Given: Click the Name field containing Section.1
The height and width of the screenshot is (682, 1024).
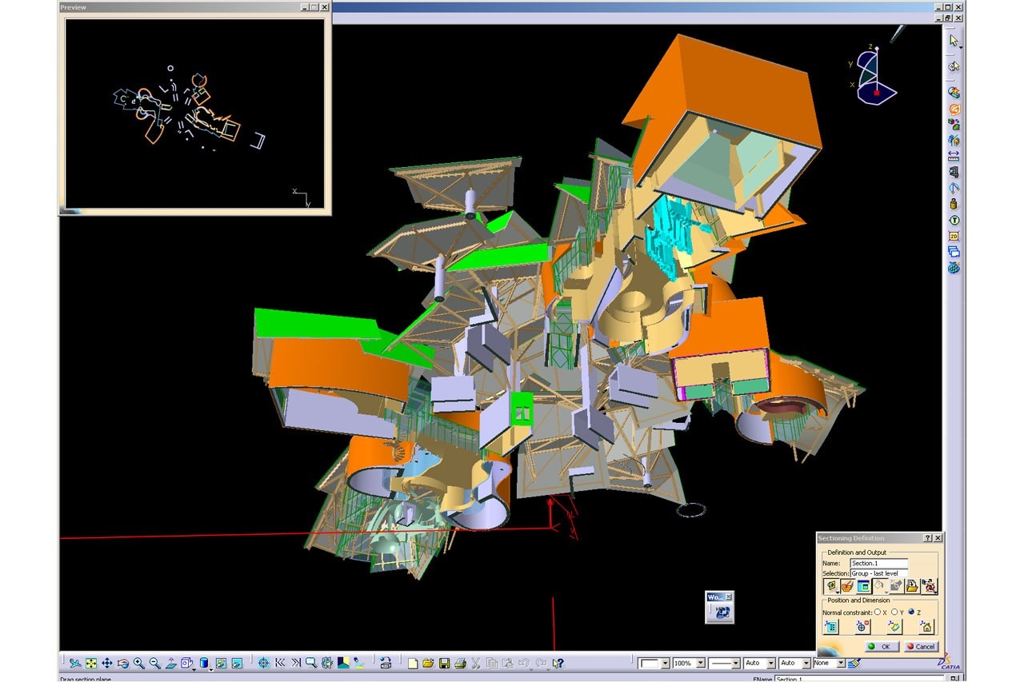Looking at the screenshot, I should [878, 563].
